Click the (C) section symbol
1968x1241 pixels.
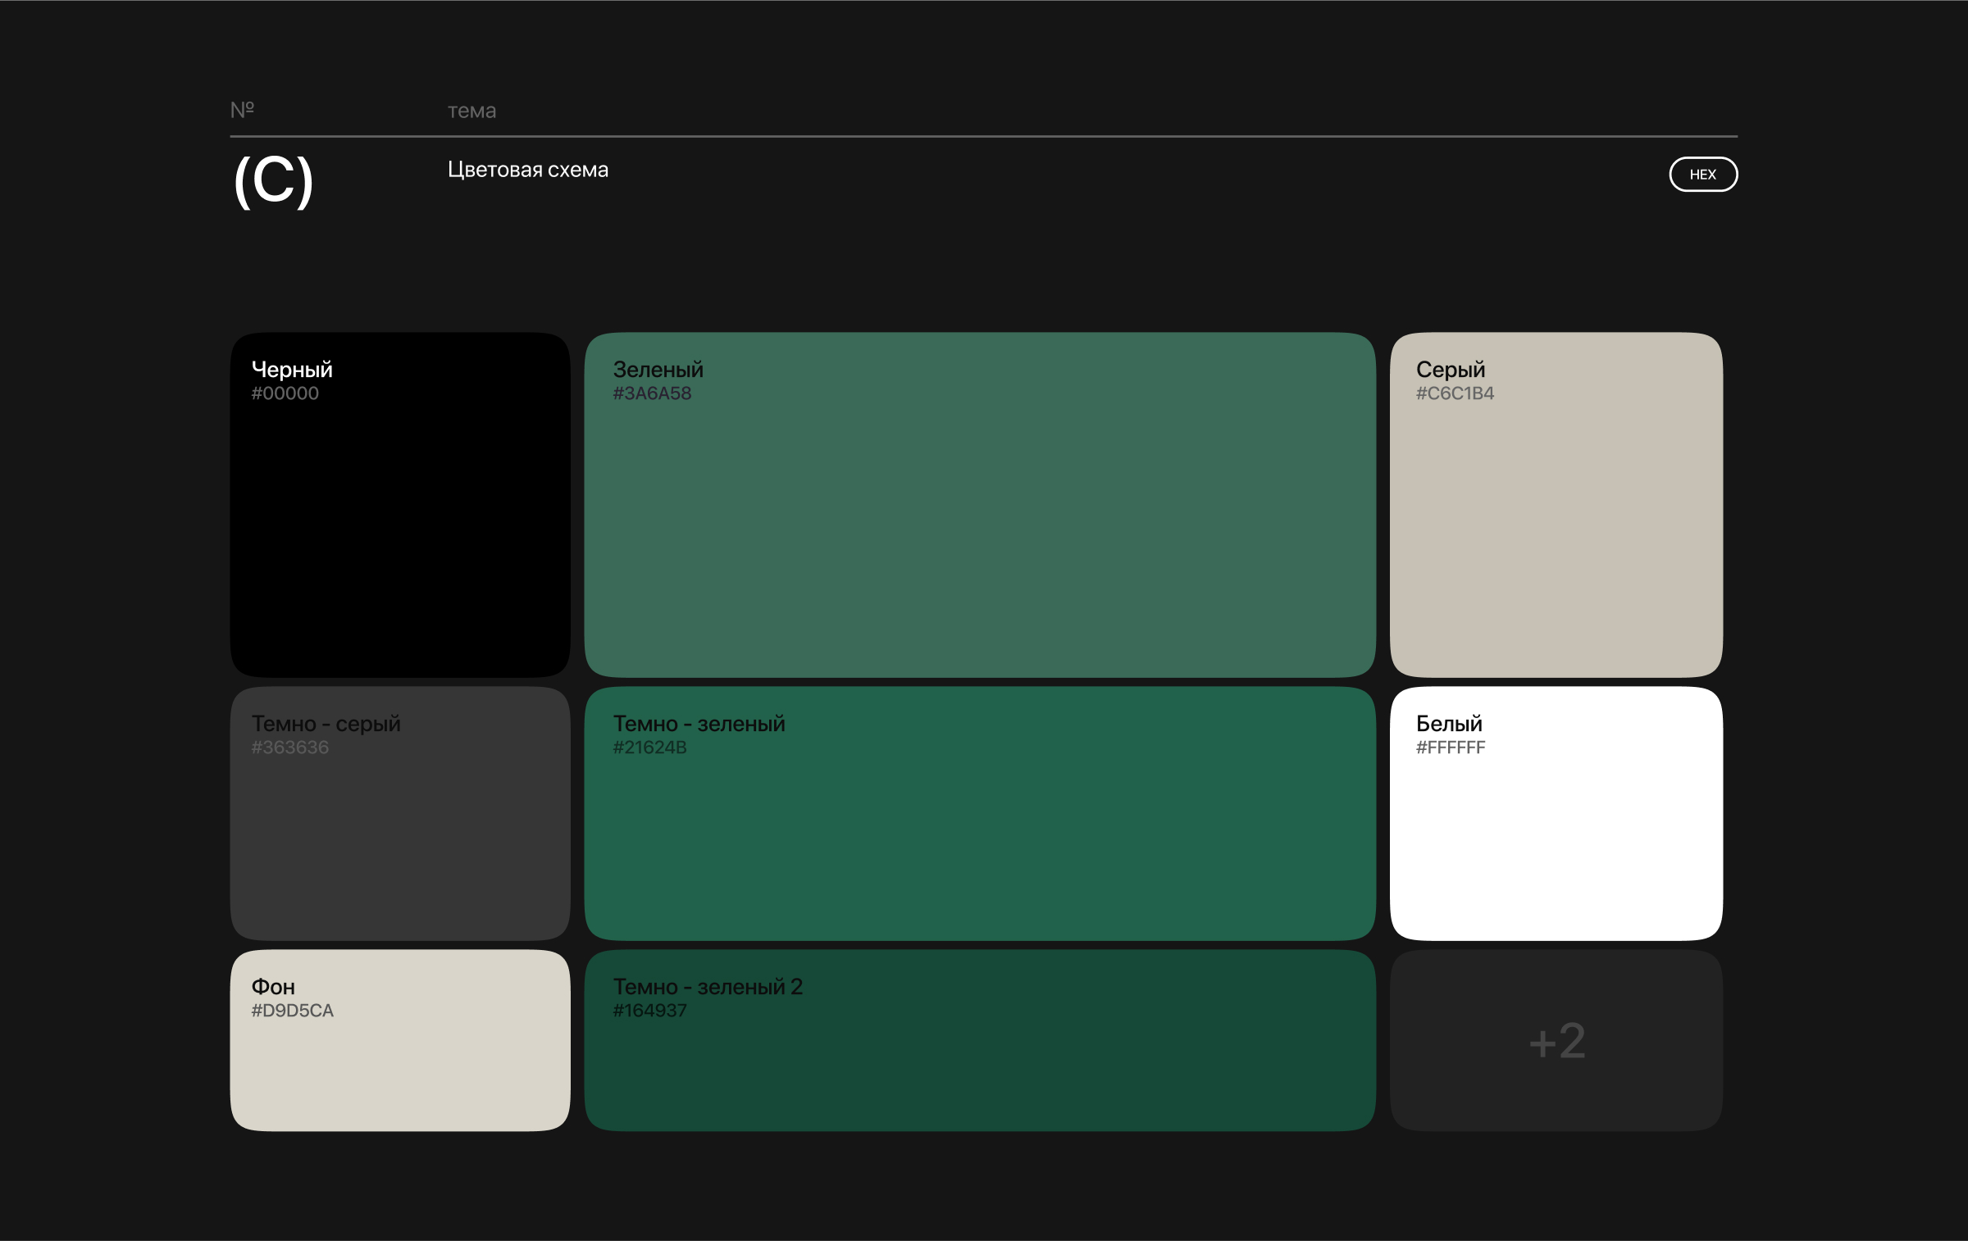pyautogui.click(x=273, y=180)
